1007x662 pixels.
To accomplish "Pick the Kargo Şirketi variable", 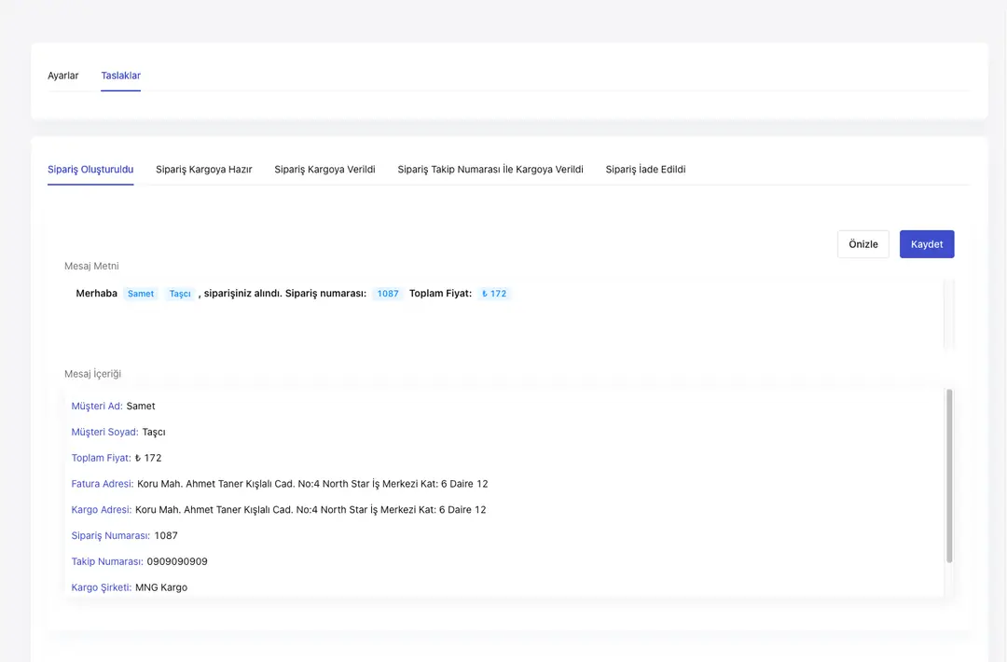I will [102, 588].
